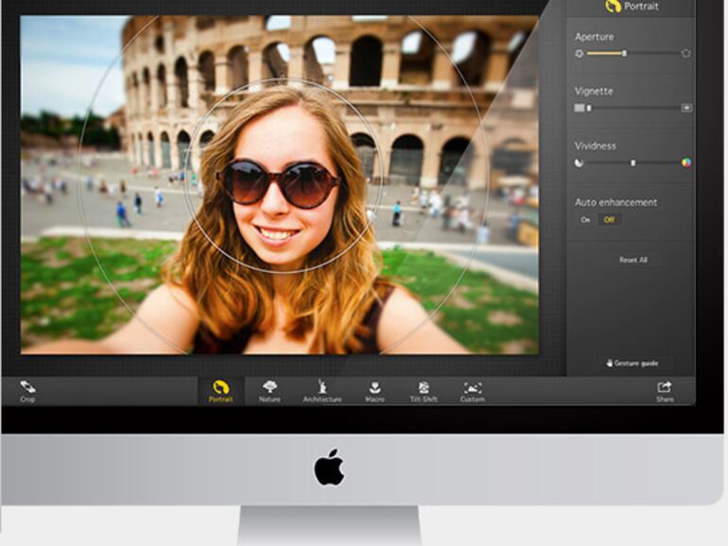Click the Vignette label
The height and width of the screenshot is (546, 728).
point(594,91)
